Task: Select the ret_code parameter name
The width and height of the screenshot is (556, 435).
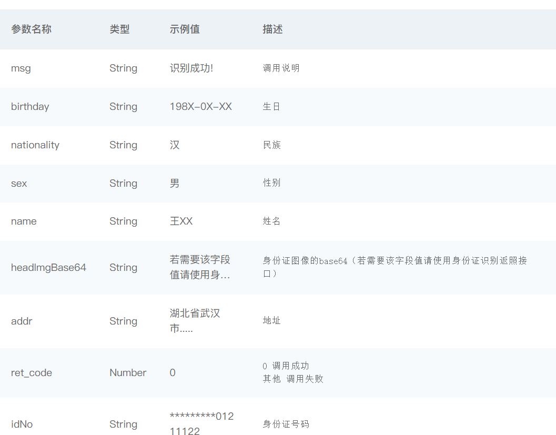Action: [32, 372]
